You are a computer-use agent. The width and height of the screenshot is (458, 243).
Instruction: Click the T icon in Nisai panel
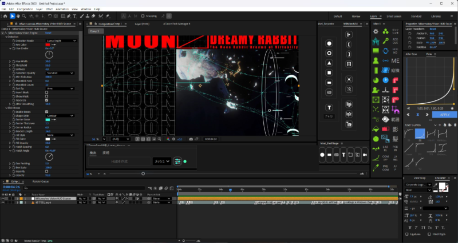pos(343,155)
